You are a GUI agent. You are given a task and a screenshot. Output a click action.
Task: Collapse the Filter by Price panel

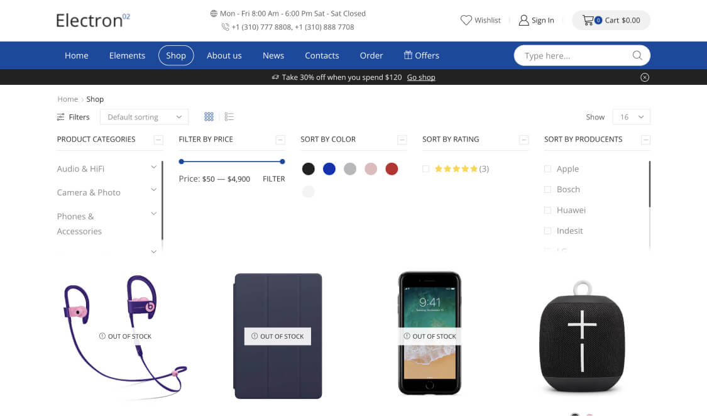pos(280,140)
